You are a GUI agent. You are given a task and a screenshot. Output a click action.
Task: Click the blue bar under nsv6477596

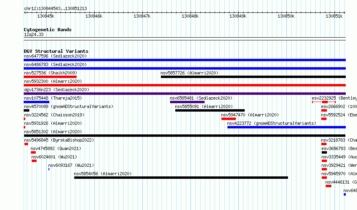[185, 60]
